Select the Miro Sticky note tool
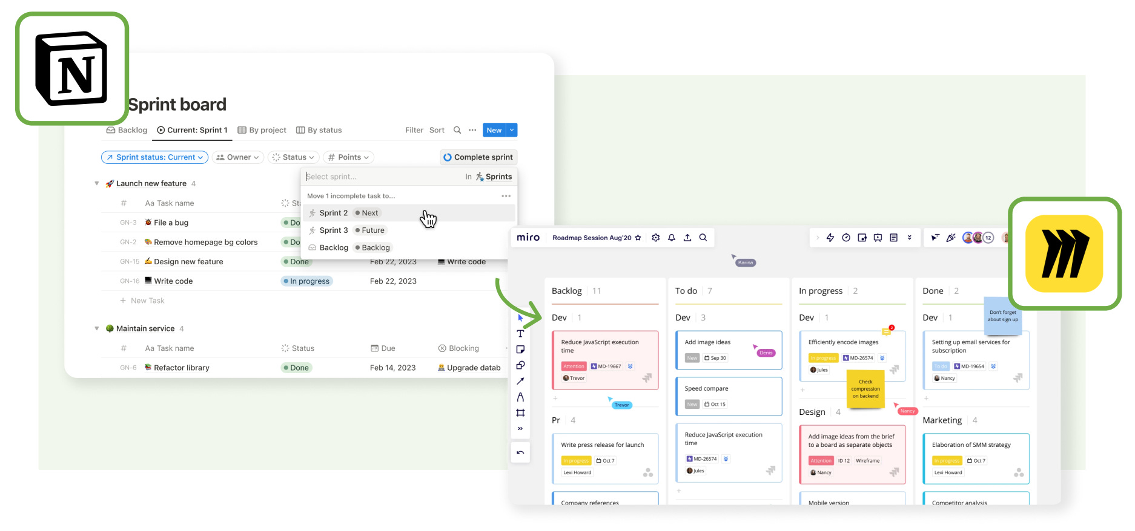The image size is (1135, 531). [520, 350]
